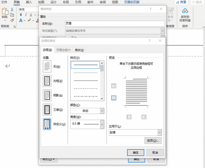Click the Copy icon
The width and height of the screenshot is (205, 168).
coord(12,15)
